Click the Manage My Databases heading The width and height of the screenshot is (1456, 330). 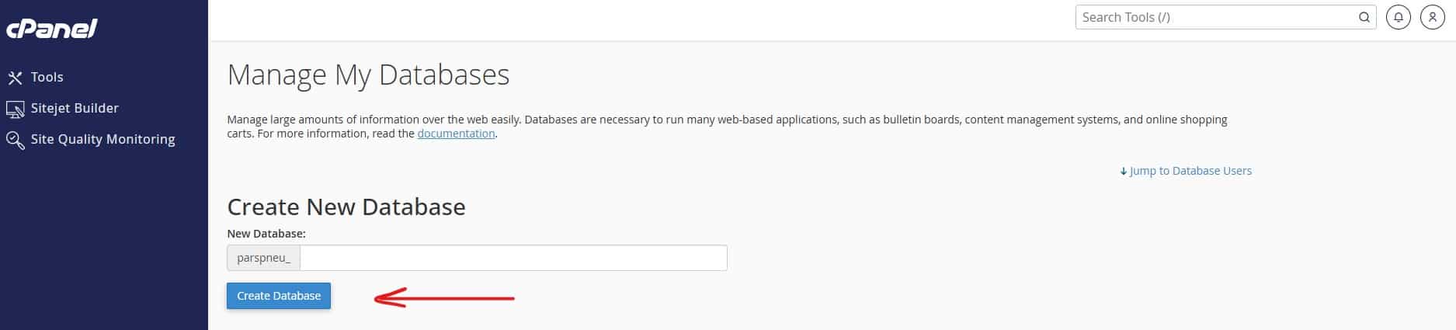[x=368, y=75]
